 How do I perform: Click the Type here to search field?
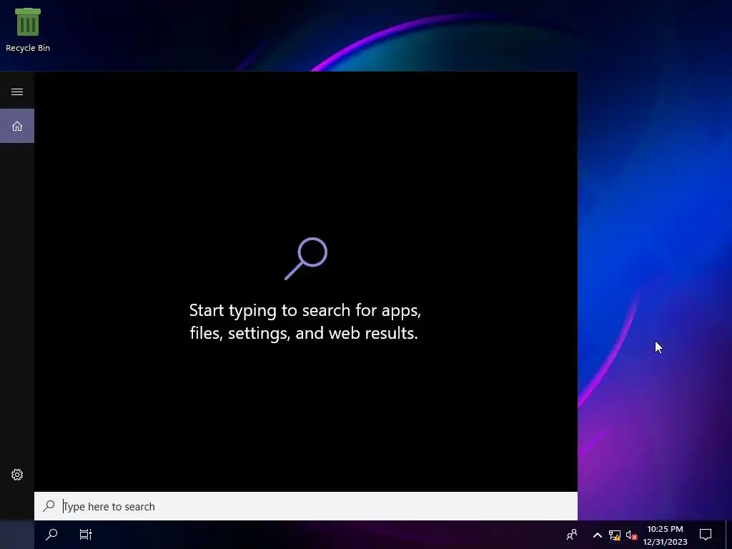[x=306, y=506]
